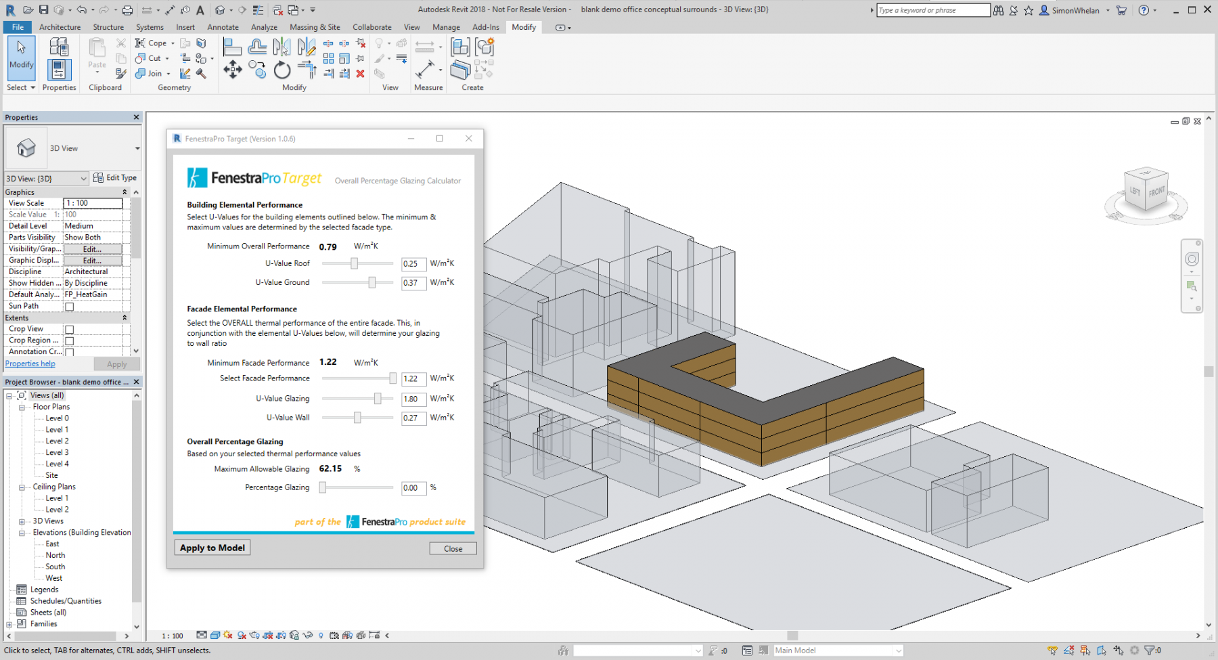1218x660 pixels.
Task: Click Edit button for Graphic Display
Action: [x=93, y=261]
